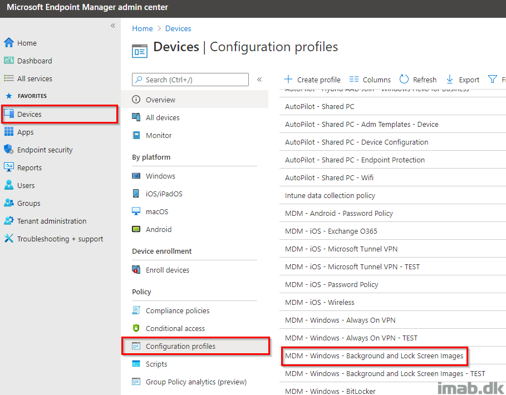
Task: Click the Monitor book icon
Action: coord(136,135)
